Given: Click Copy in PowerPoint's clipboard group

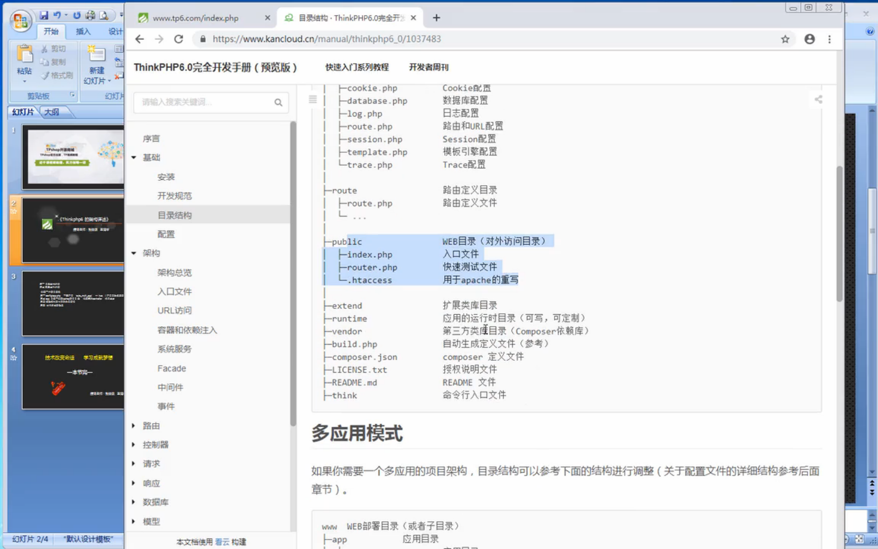Looking at the screenshot, I should (x=53, y=62).
